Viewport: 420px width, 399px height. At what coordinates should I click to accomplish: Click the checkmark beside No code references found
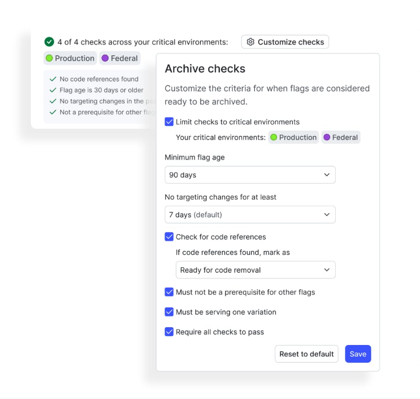click(53, 79)
